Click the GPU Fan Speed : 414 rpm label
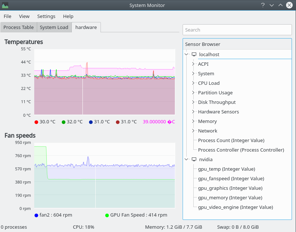Viewport: 296px width, 232px height. (139, 215)
